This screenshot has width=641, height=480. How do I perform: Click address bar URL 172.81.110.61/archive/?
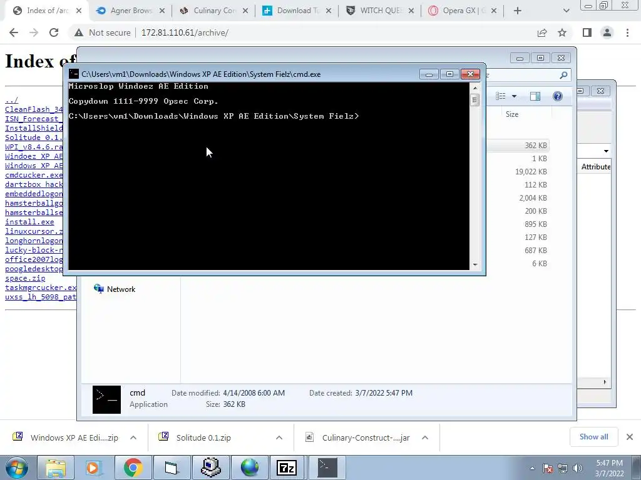[x=185, y=32]
